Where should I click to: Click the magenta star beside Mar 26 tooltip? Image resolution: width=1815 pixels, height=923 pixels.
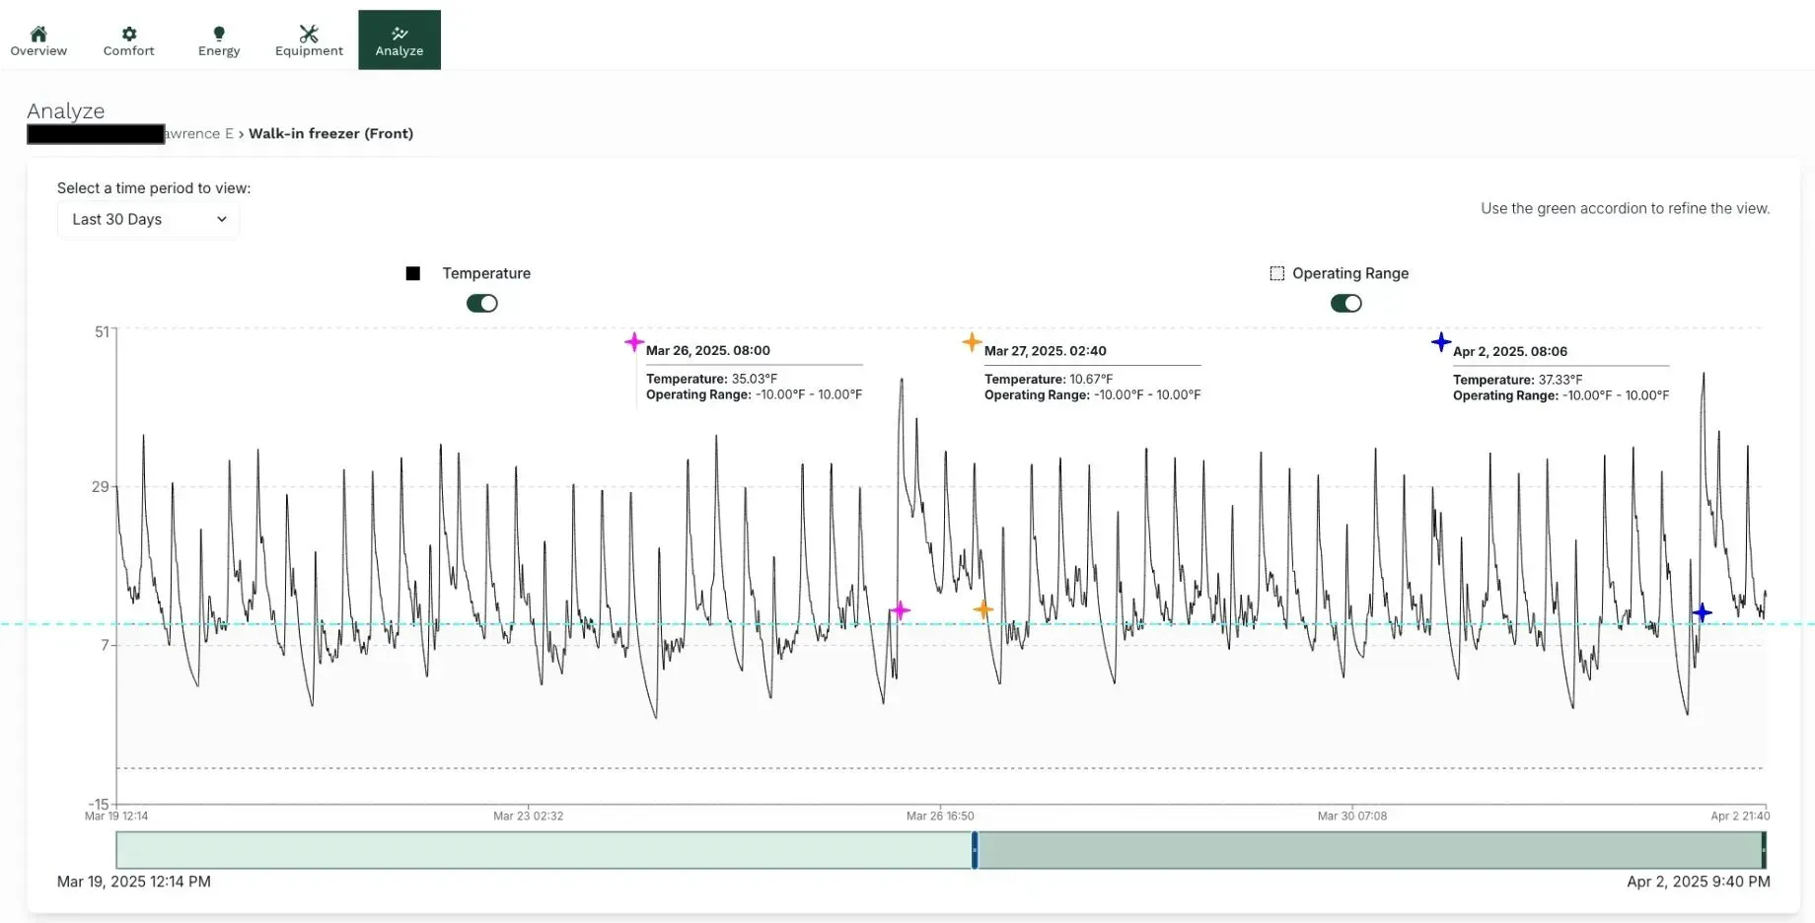634,342
